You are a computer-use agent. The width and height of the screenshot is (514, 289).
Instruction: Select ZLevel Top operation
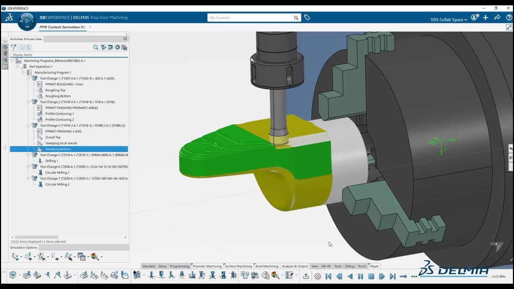point(53,138)
